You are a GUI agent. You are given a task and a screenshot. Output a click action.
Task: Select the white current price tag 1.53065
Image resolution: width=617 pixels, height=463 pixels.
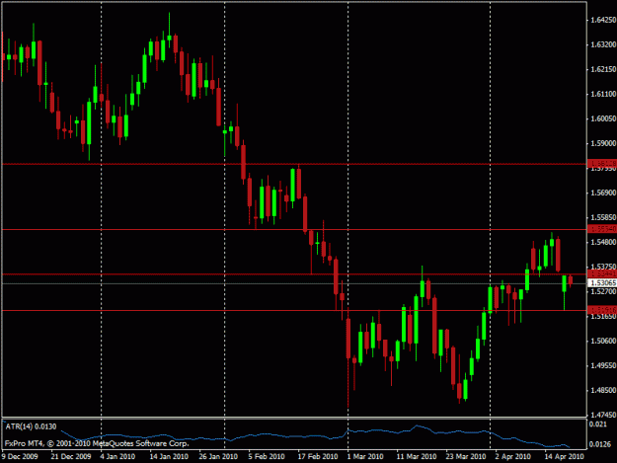click(602, 283)
